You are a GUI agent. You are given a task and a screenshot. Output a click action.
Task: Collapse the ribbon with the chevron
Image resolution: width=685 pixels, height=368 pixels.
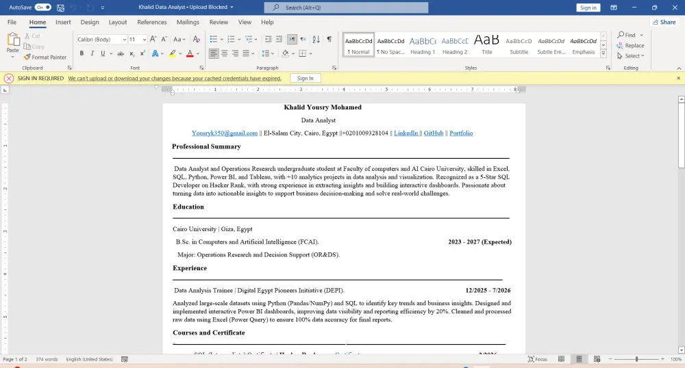679,68
